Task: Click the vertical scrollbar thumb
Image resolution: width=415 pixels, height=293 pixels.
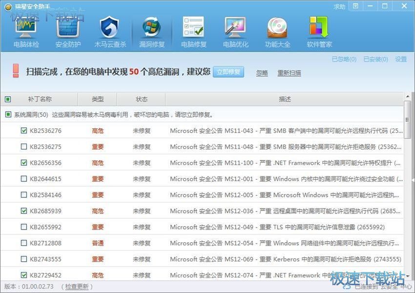Action: coord(408,119)
